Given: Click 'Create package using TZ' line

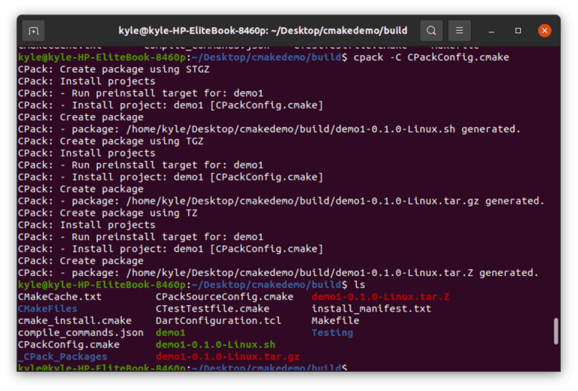Looking at the screenshot, I should click(x=108, y=213).
